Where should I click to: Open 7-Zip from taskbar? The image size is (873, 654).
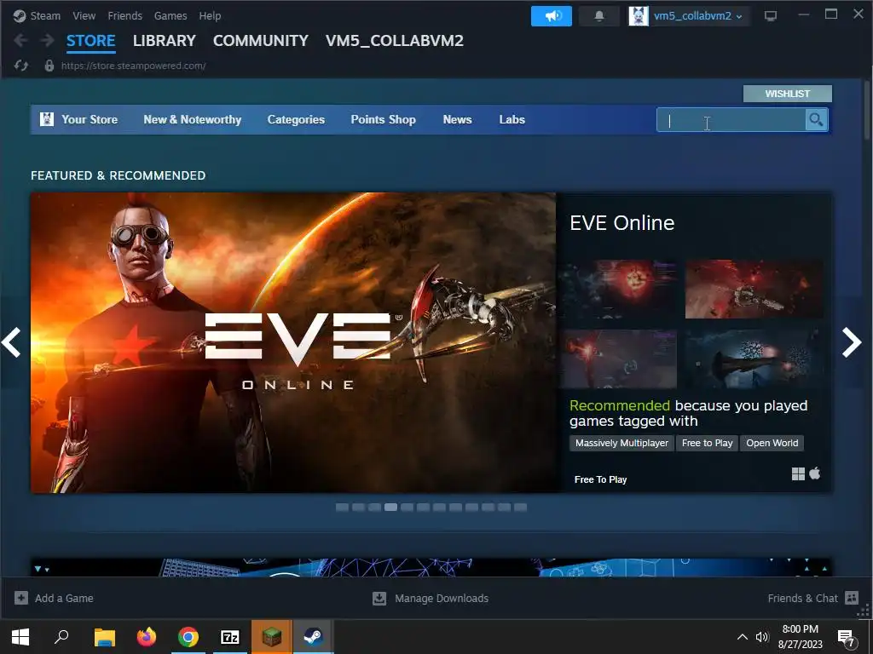coord(230,637)
